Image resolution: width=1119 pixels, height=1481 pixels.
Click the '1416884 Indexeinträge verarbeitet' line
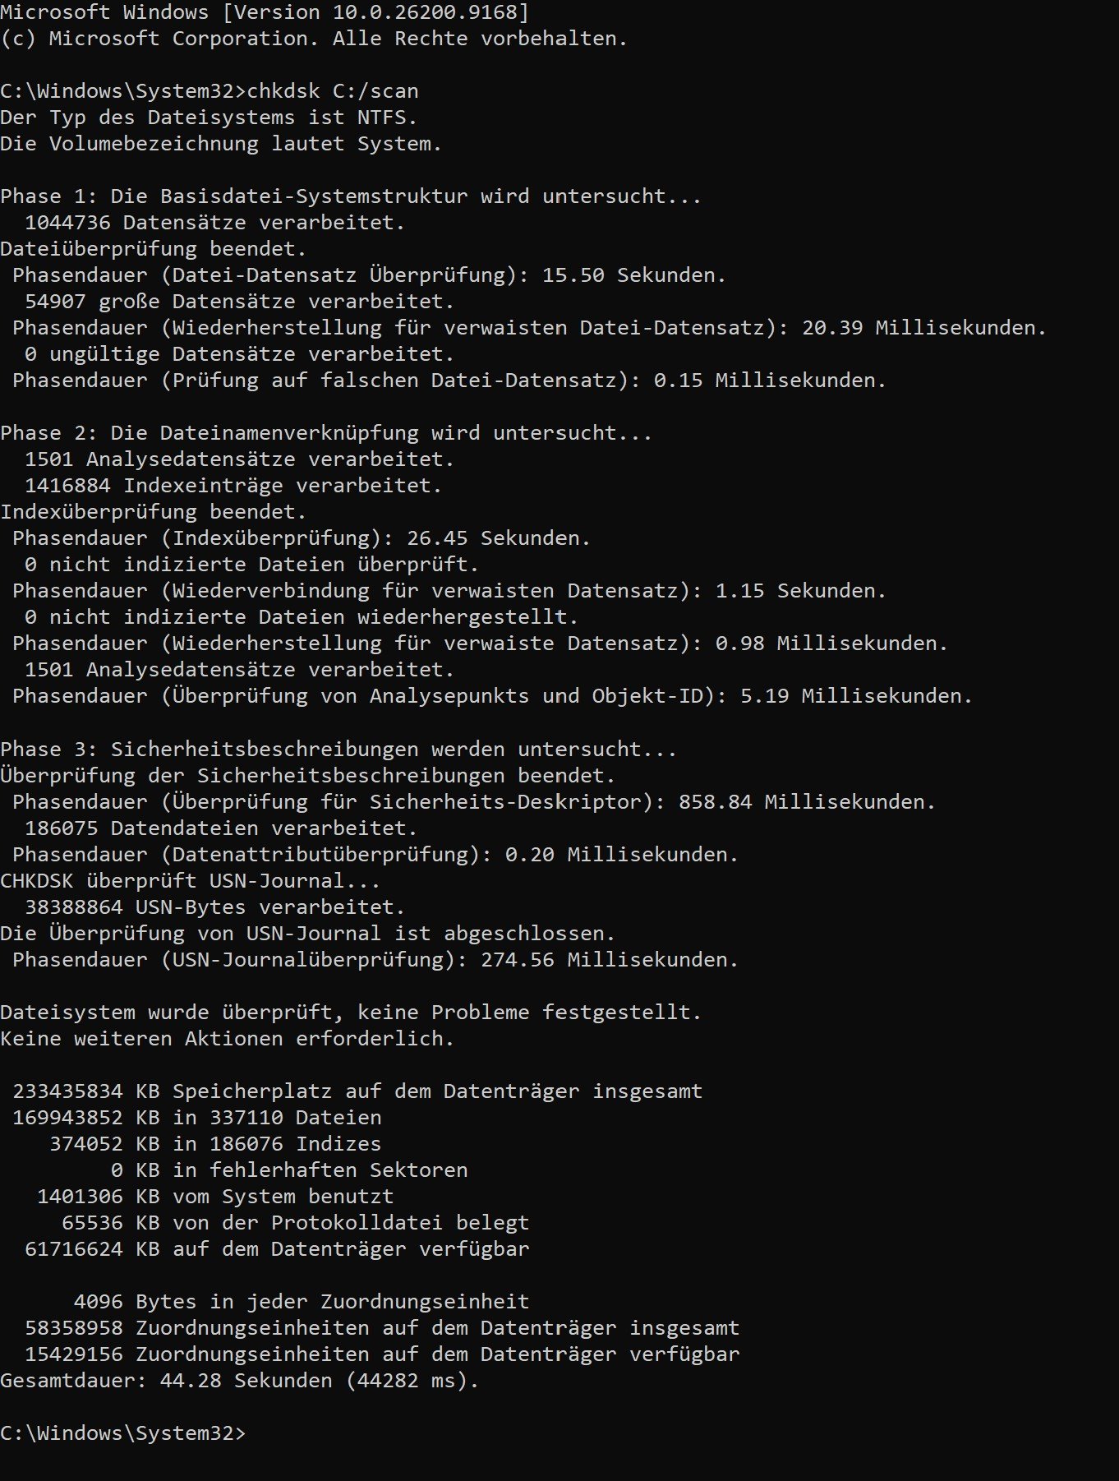(x=233, y=486)
